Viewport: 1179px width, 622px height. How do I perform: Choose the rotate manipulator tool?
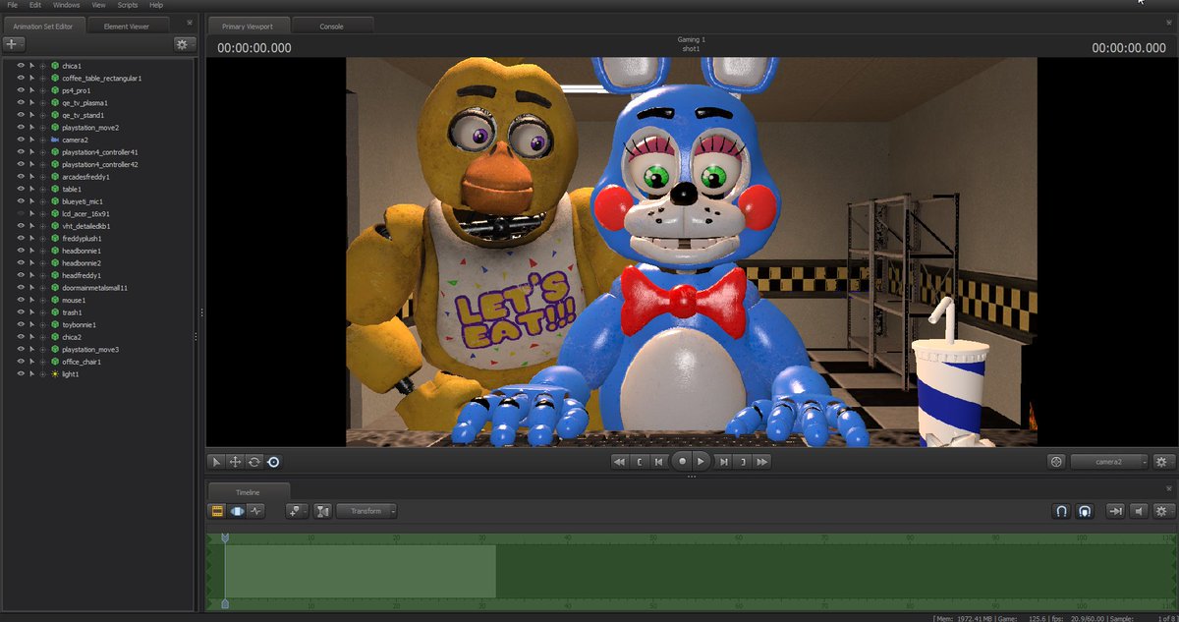(254, 461)
